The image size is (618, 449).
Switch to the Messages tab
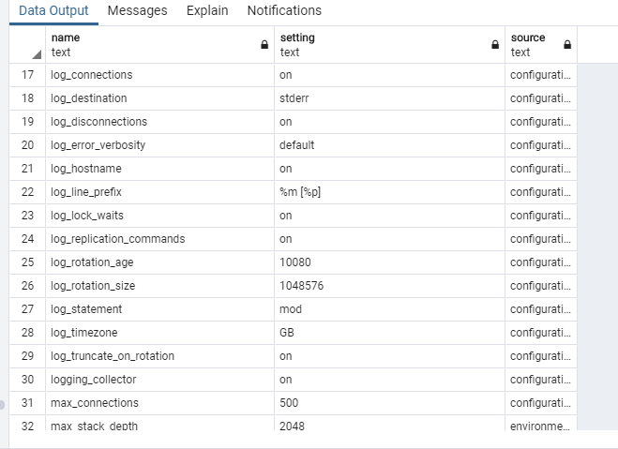click(137, 11)
